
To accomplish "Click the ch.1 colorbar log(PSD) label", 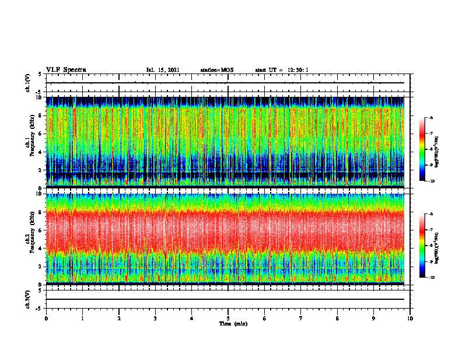I will 437,152.
